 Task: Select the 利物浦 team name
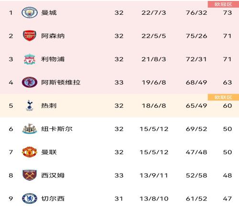(x=53, y=59)
